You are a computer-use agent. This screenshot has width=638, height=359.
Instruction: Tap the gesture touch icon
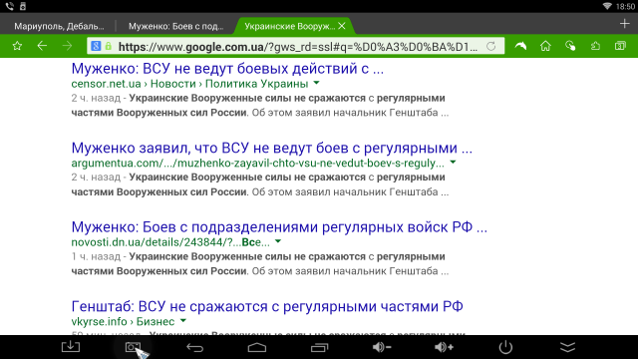[570, 46]
